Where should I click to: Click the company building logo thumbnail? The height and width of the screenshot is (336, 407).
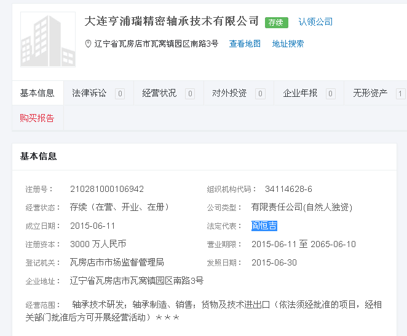(48, 40)
